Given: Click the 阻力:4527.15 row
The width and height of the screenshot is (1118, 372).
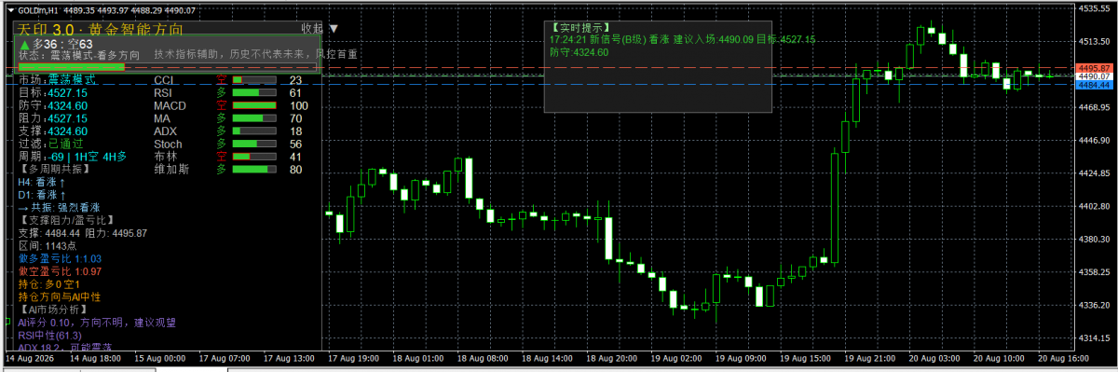Looking at the screenshot, I should (53, 118).
